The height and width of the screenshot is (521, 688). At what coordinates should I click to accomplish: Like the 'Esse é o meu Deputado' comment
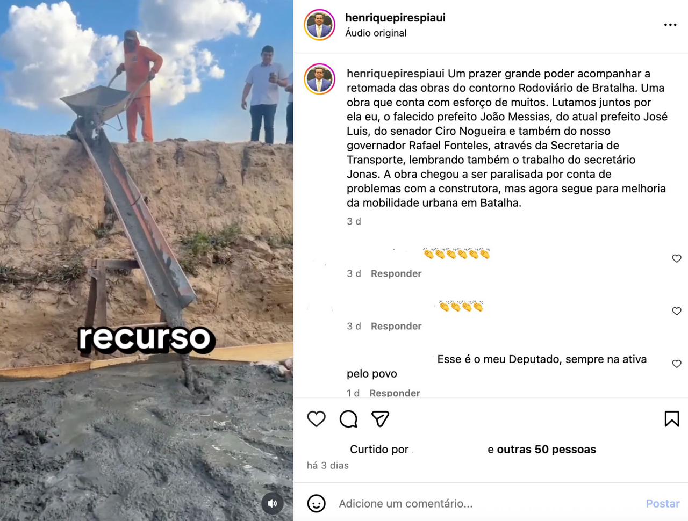click(x=677, y=364)
